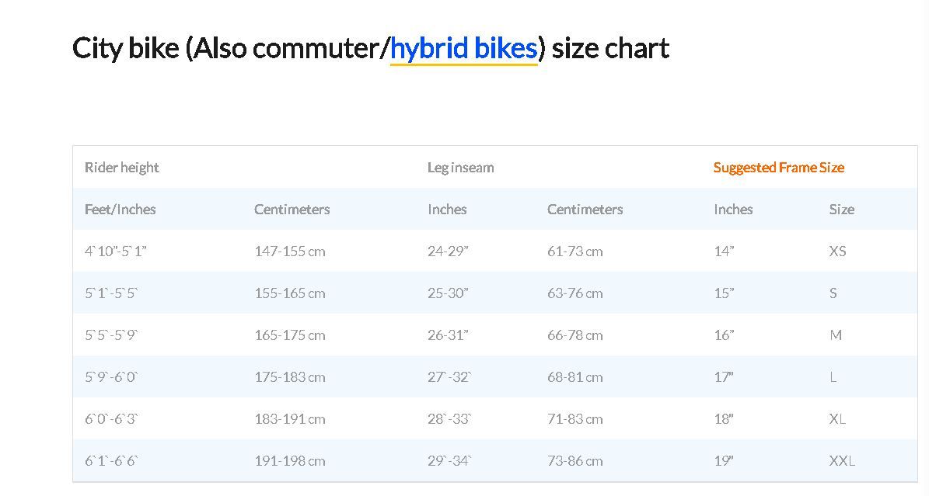Select the 147-155 cm height cell
Screen dimensions: 929x496
(290, 251)
